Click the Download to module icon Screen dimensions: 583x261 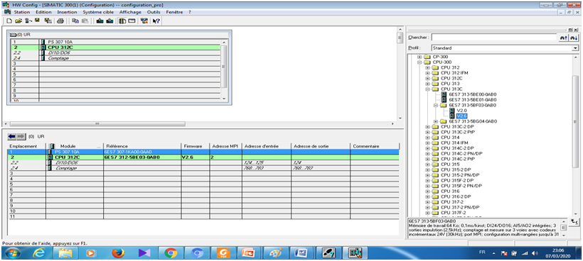[100, 21]
